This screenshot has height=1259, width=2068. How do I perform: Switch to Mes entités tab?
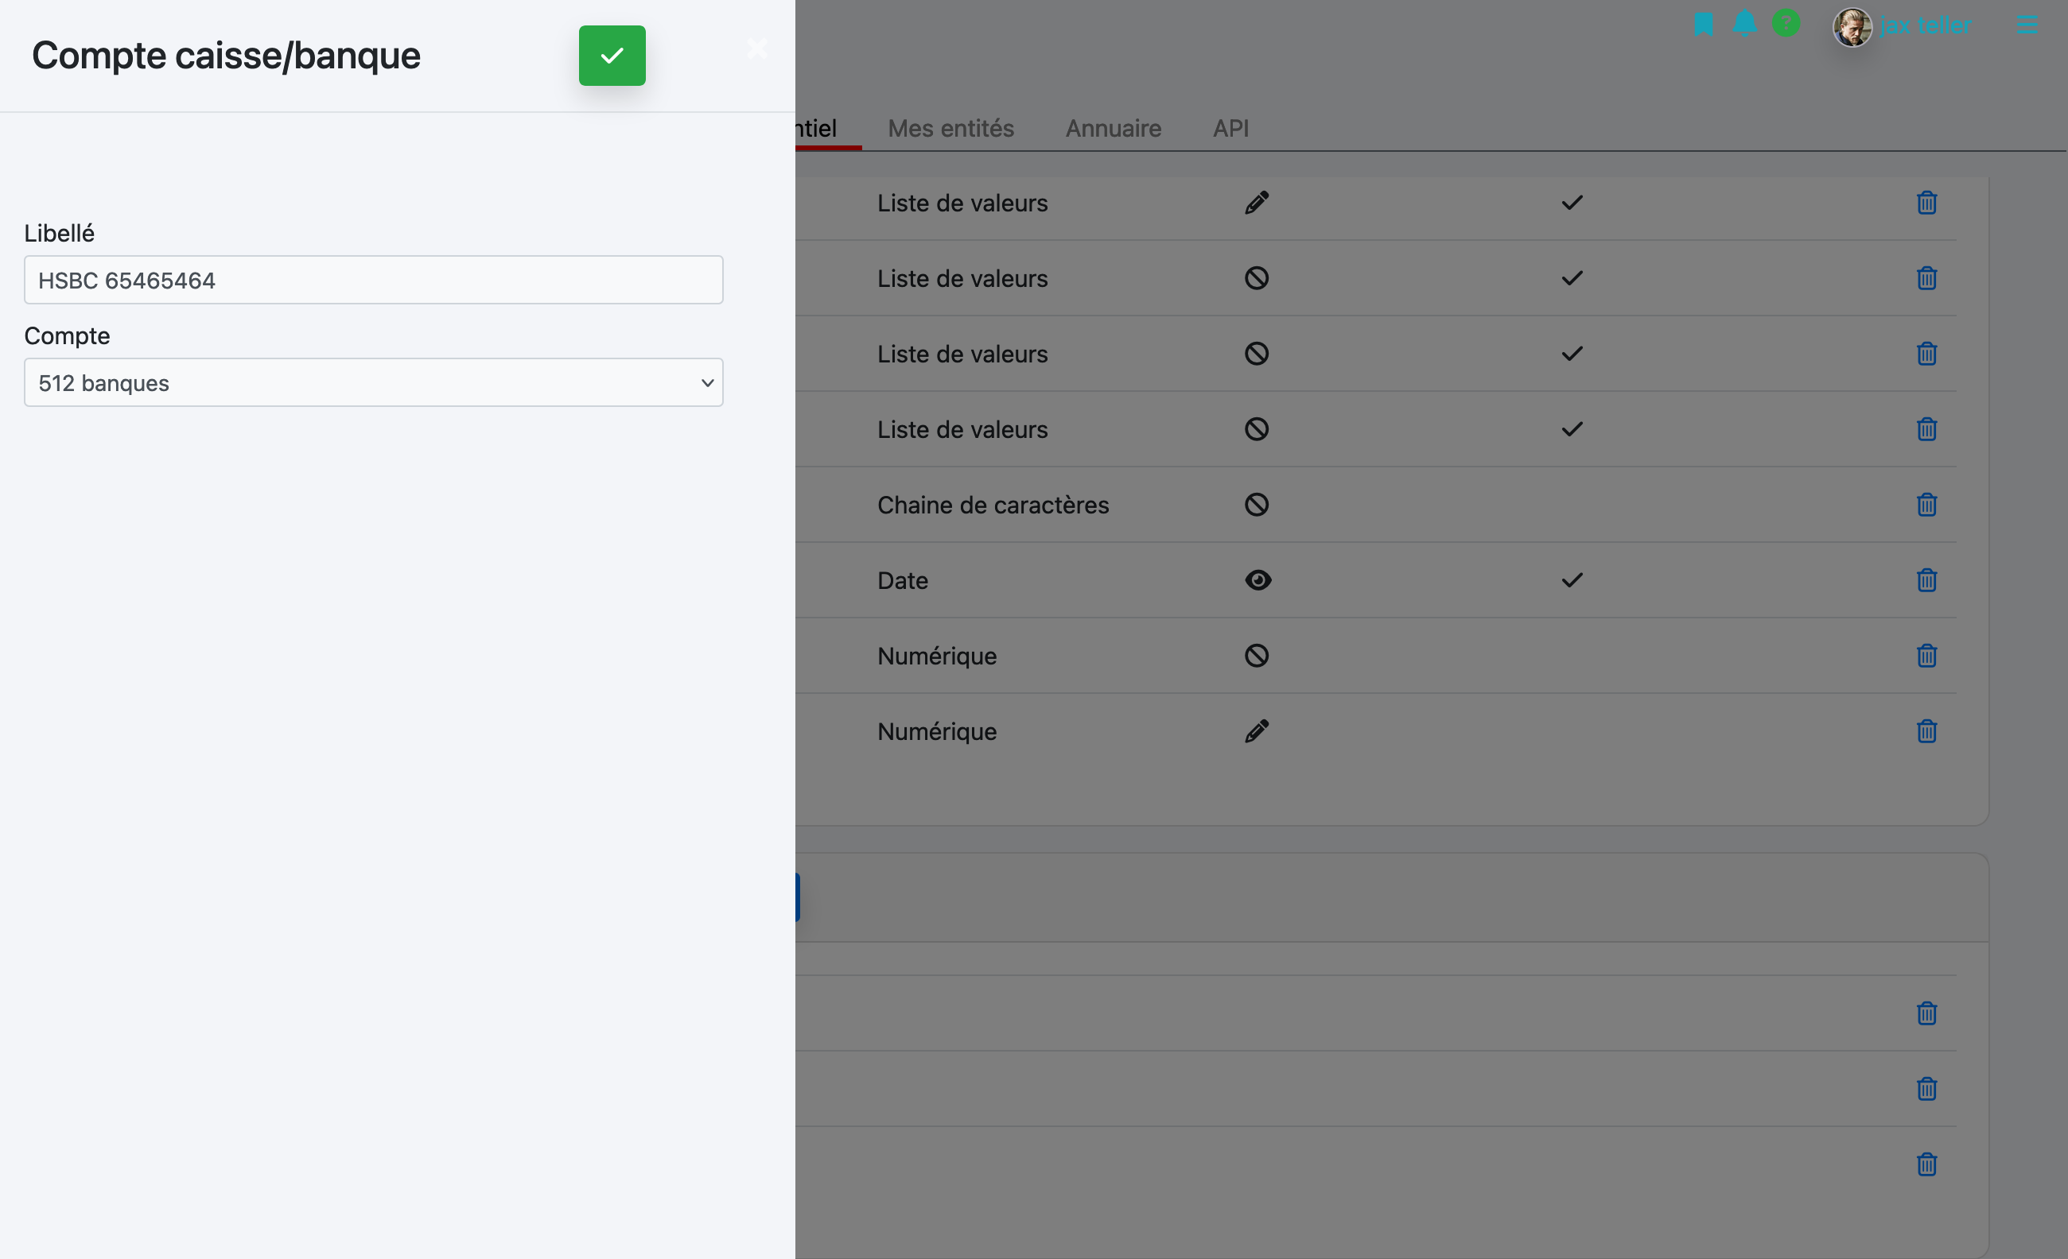(x=951, y=128)
